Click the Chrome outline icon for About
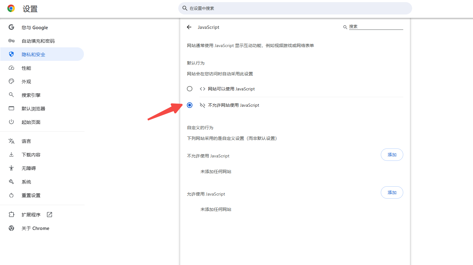The height and width of the screenshot is (265, 473). (x=11, y=228)
